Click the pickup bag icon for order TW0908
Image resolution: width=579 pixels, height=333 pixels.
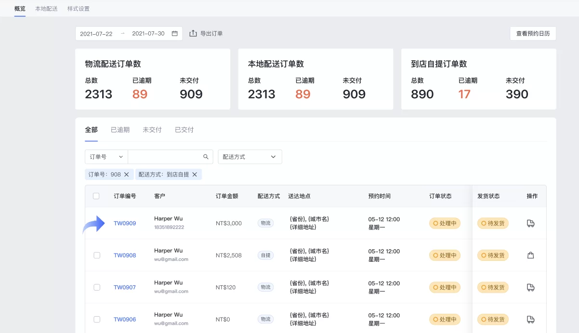point(531,255)
